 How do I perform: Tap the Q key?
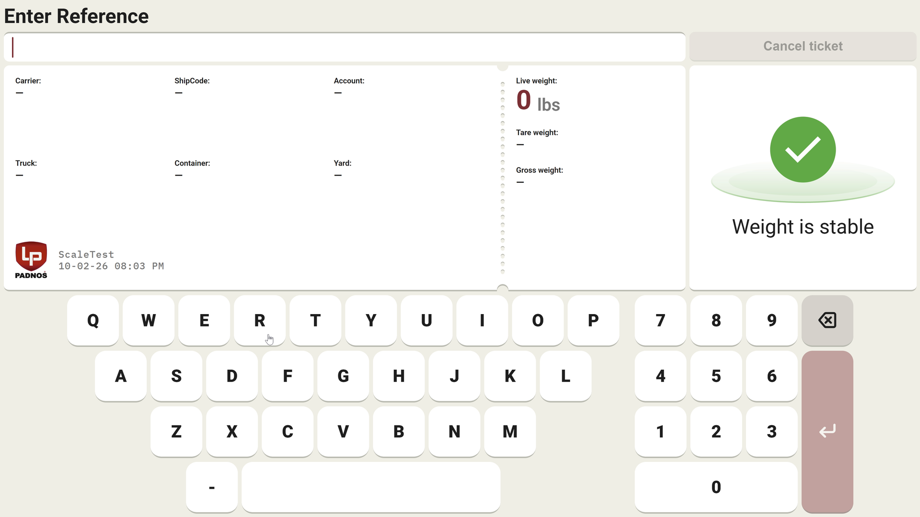pos(93,320)
